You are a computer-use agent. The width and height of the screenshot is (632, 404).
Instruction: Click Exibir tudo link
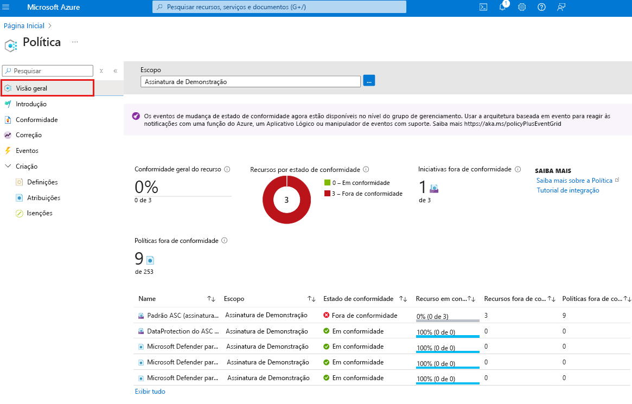point(150,391)
